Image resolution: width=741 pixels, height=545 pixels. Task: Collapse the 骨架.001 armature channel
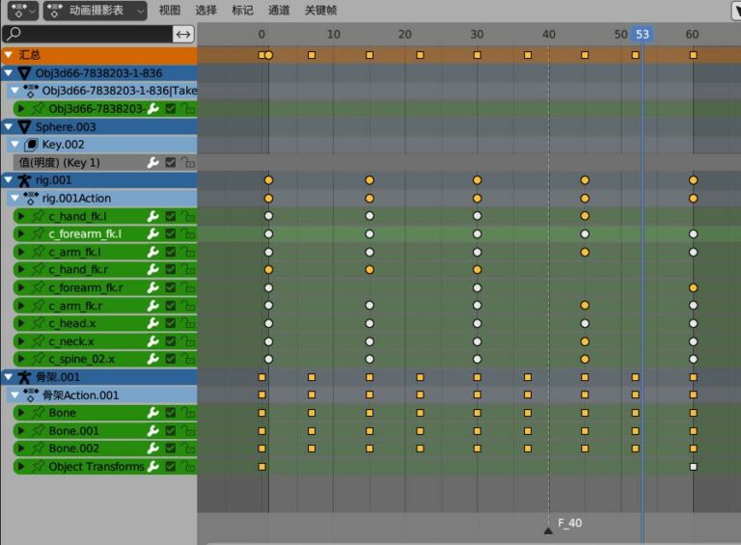[x=9, y=377]
